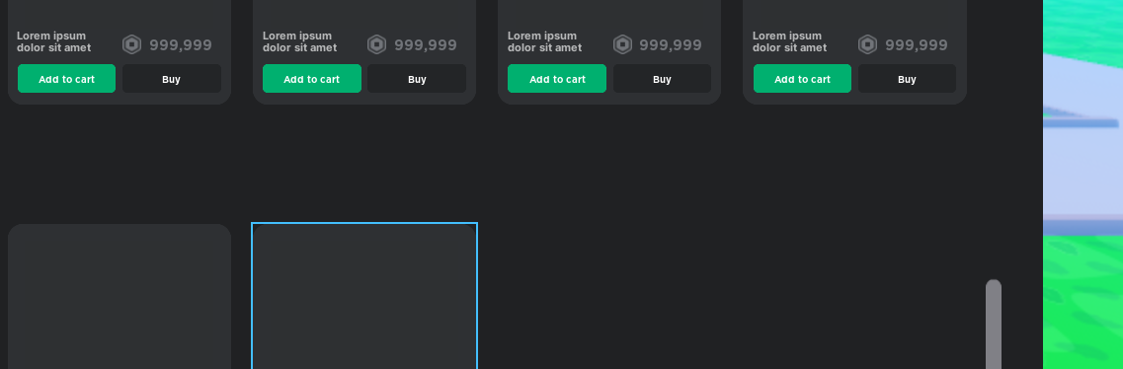
Task: Add the fourth item to cart
Action: [802, 79]
